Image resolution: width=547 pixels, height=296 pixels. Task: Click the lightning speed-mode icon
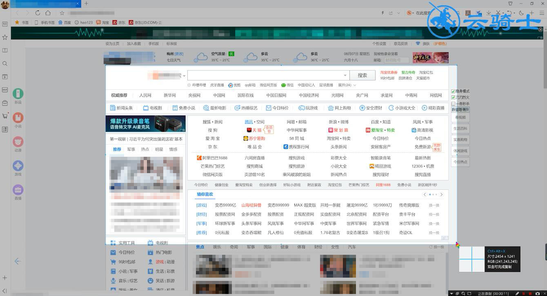click(382, 13)
